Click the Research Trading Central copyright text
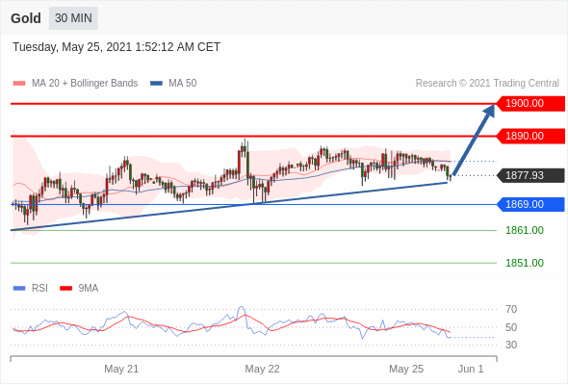The width and height of the screenshot is (568, 385). (487, 84)
